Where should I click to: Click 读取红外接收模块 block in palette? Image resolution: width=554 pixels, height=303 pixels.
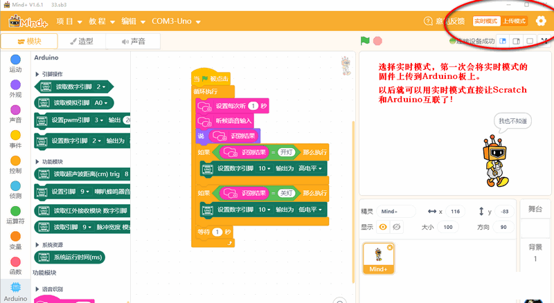click(82, 211)
